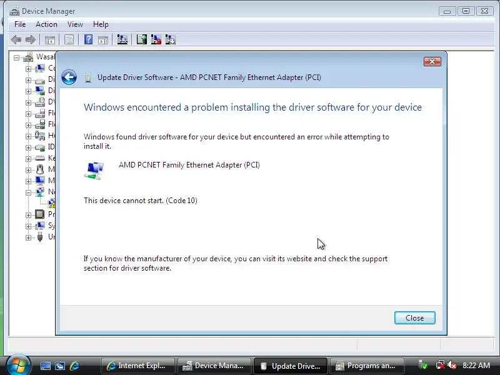Expand the Disk drives node

(x=28, y=80)
